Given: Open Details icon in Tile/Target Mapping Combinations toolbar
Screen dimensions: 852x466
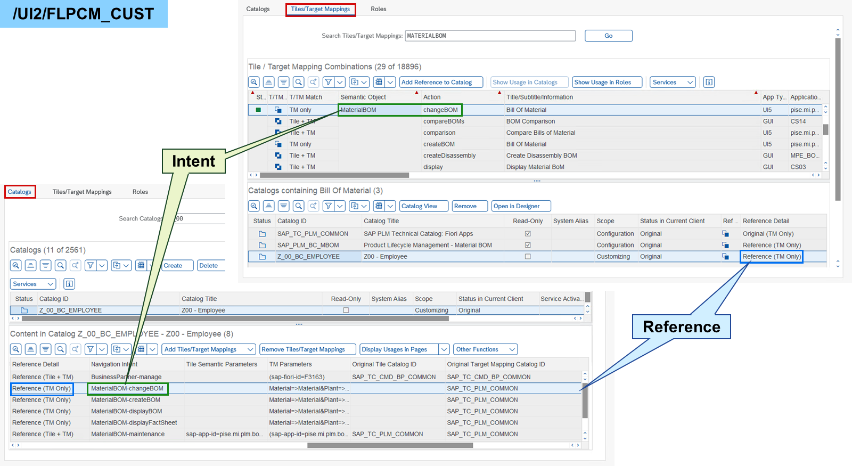Looking at the screenshot, I should (254, 82).
